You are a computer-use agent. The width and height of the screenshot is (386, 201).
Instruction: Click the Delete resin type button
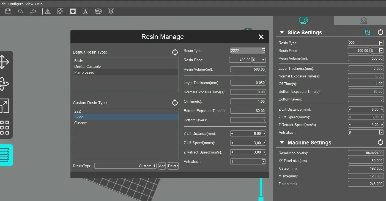[173, 166]
